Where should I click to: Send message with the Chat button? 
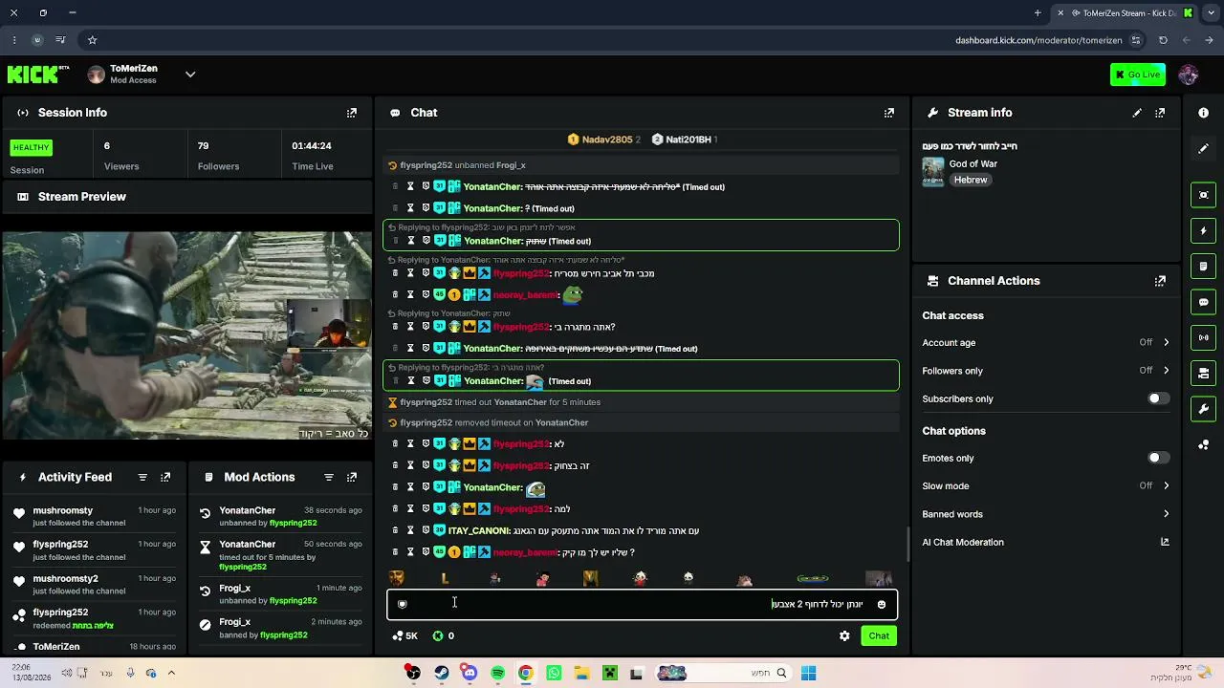point(879,635)
